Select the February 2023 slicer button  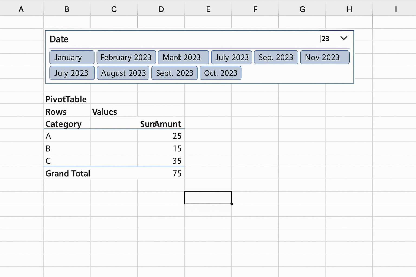[x=126, y=57]
